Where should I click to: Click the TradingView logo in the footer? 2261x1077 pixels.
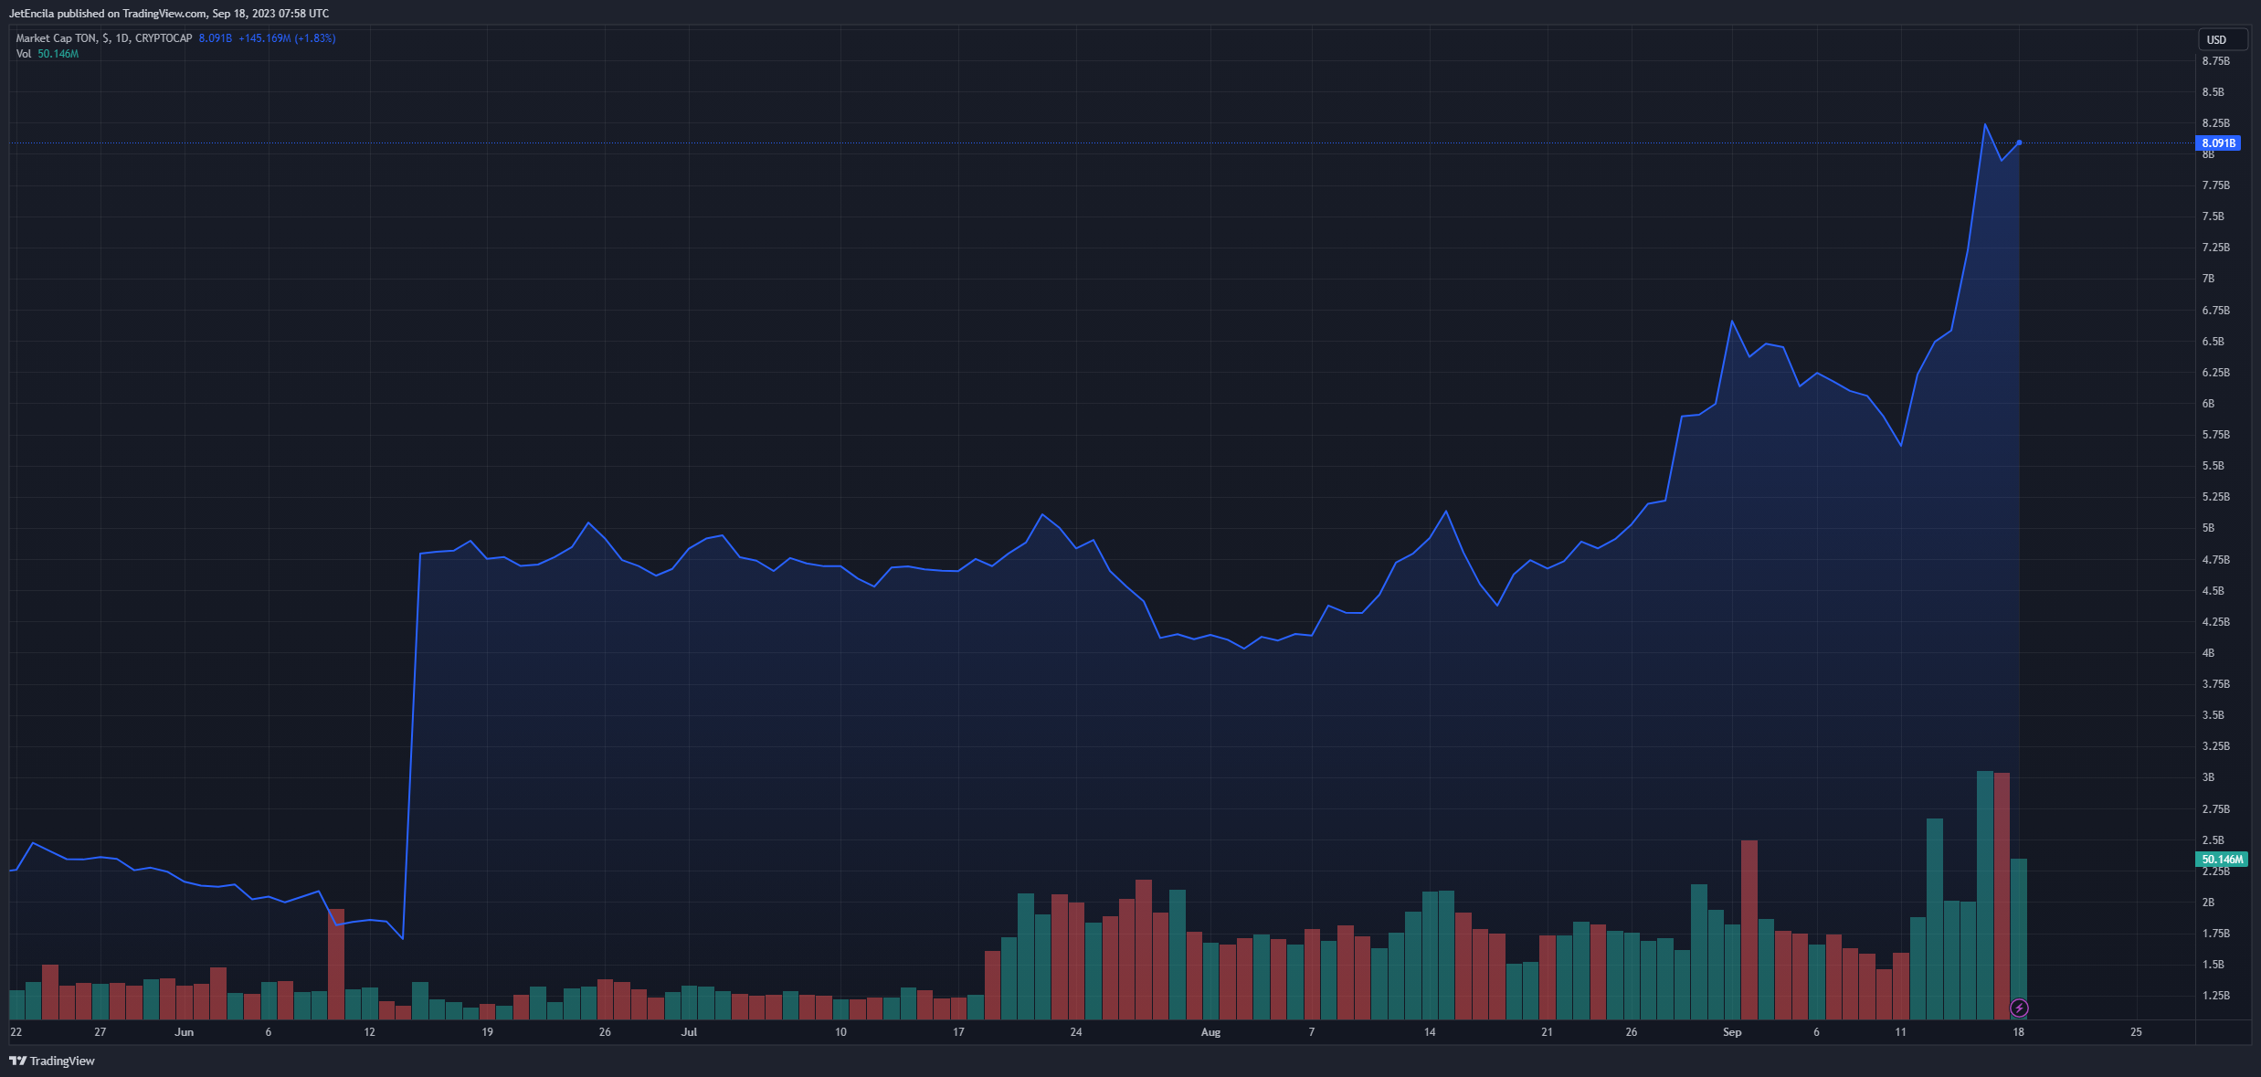click(x=52, y=1061)
